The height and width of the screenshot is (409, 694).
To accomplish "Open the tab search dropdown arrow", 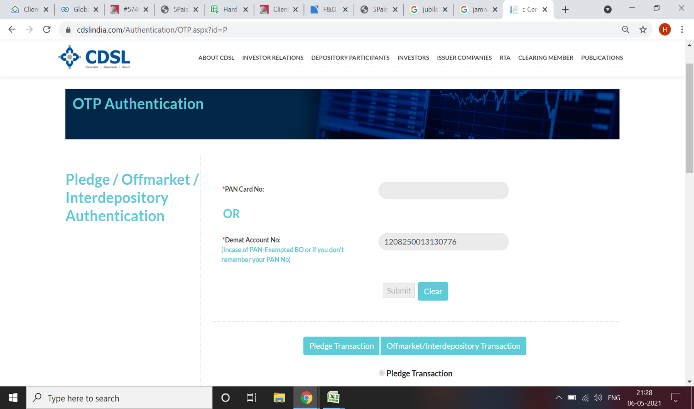I will tap(608, 9).
